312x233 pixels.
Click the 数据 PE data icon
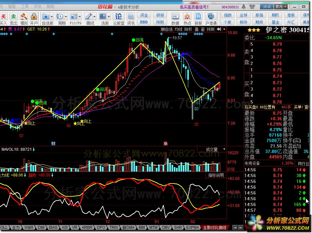[175, 16]
